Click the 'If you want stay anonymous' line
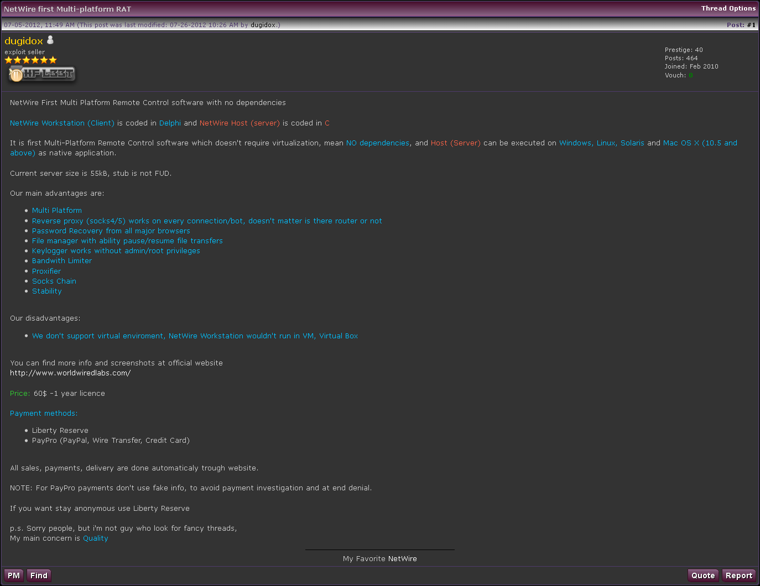Image resolution: width=760 pixels, height=586 pixels. click(100, 509)
